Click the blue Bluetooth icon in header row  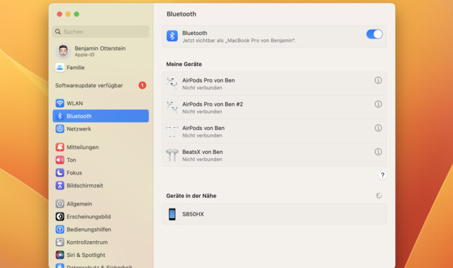click(172, 36)
